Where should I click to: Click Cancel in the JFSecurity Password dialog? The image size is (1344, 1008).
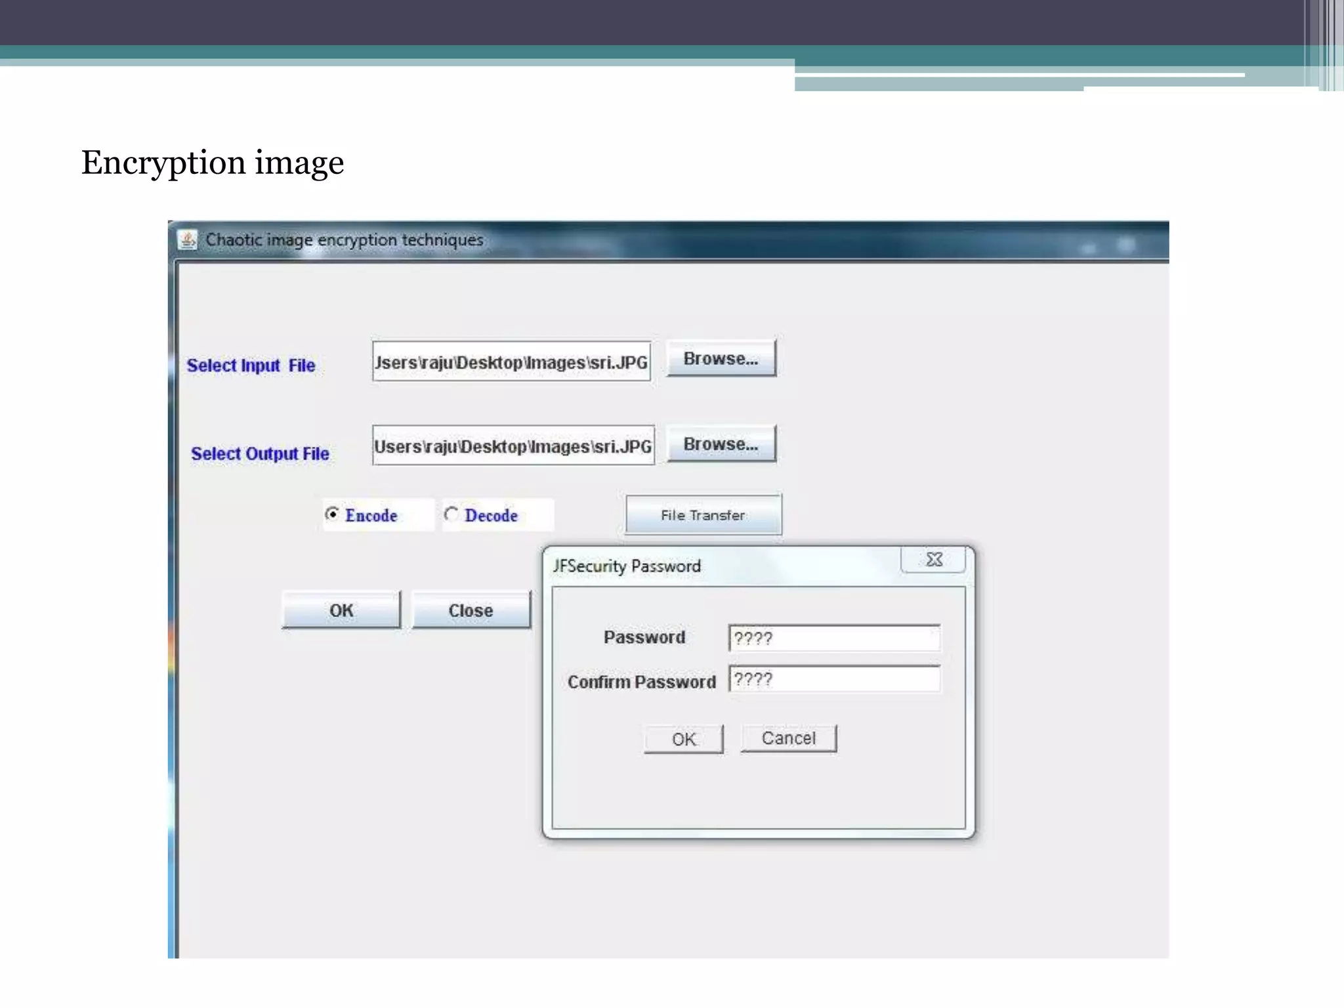click(x=789, y=738)
